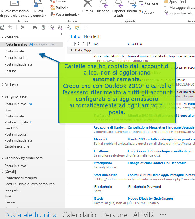
Task: Collapse the folder pane with chevron
Action: [61, 34]
